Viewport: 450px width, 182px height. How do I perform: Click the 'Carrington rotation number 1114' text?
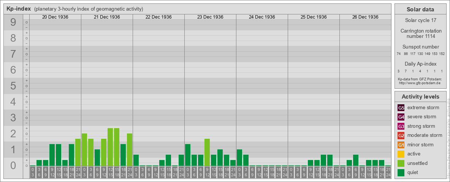[x=420, y=33]
